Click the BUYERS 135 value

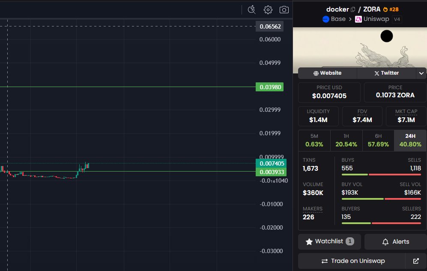tap(346, 217)
